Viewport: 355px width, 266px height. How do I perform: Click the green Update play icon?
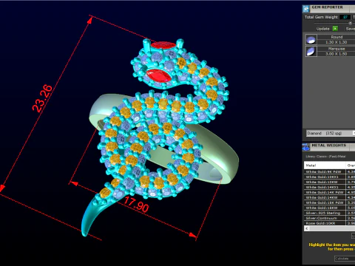click(x=335, y=29)
